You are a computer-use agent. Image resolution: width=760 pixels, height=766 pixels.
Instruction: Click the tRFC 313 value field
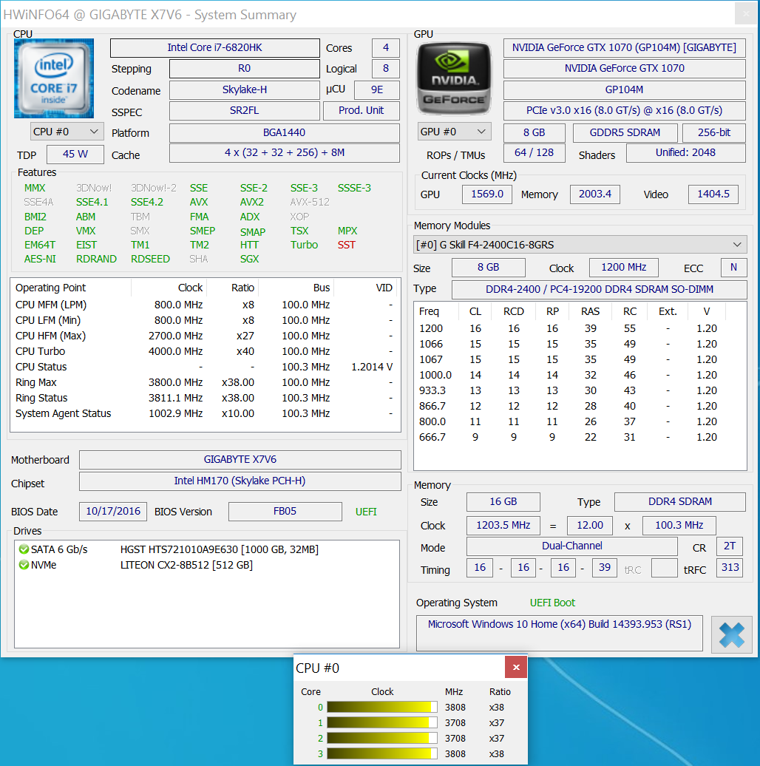[x=730, y=568]
